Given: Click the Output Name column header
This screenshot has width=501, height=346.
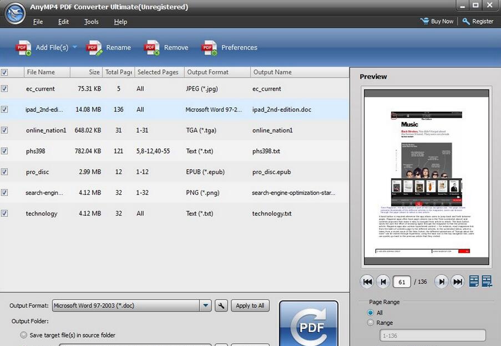Looking at the screenshot, I should 300,72.
